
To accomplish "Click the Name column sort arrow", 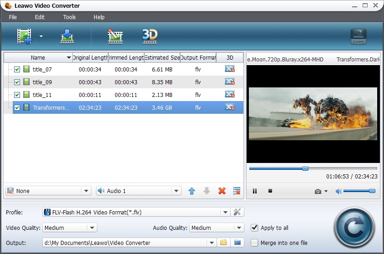I will 69,57.
